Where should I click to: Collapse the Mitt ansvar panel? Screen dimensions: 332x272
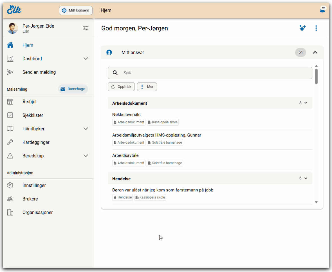pos(315,52)
